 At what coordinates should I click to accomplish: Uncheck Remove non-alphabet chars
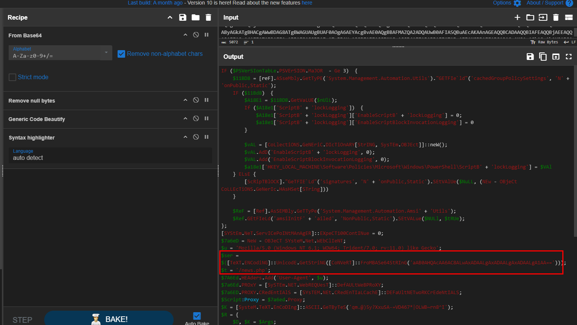(121, 54)
